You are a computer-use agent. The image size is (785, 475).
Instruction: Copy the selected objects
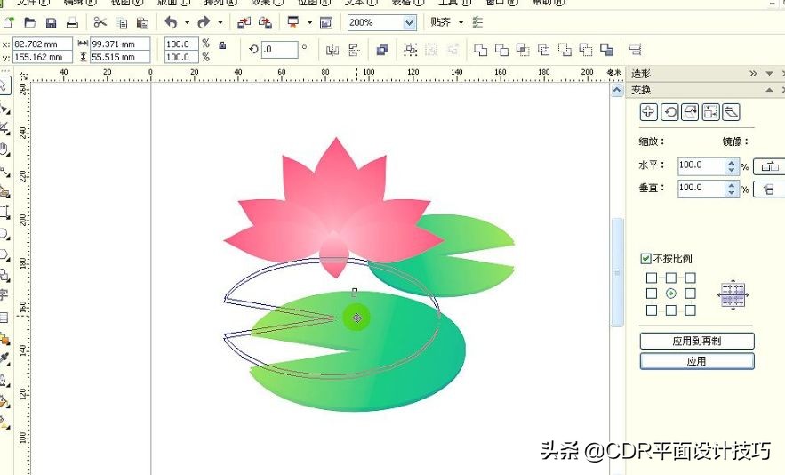pyautogui.click(x=122, y=23)
